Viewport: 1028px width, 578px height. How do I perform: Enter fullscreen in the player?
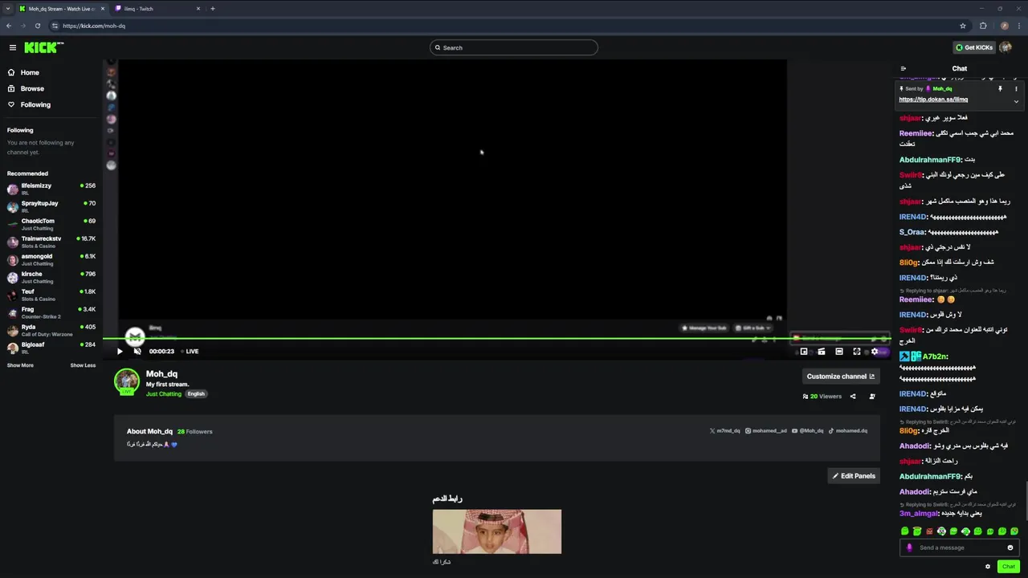coord(857,352)
